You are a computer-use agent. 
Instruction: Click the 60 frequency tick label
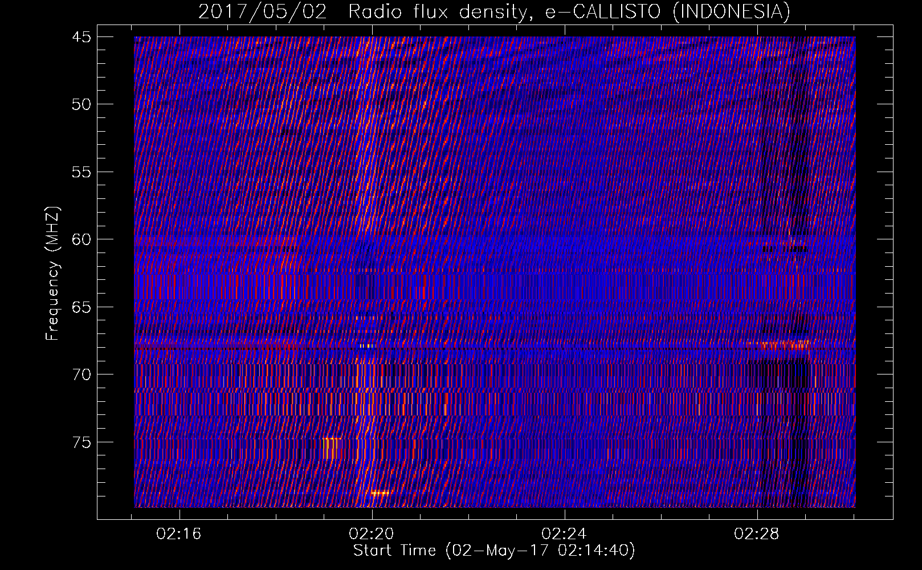(81, 239)
